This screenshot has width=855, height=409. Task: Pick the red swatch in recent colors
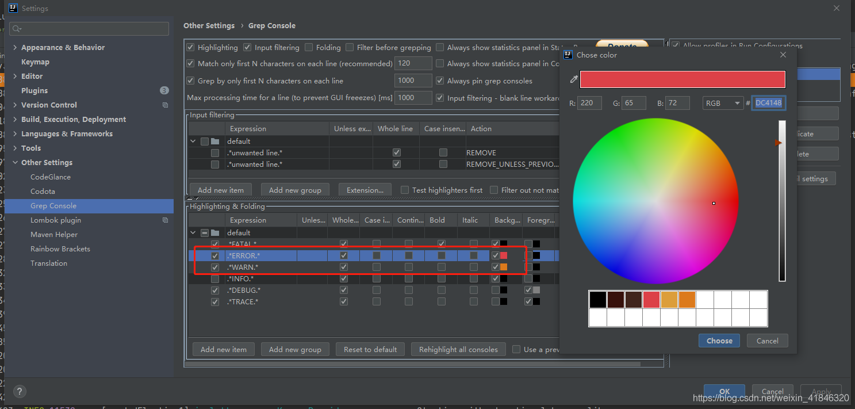[x=651, y=300]
